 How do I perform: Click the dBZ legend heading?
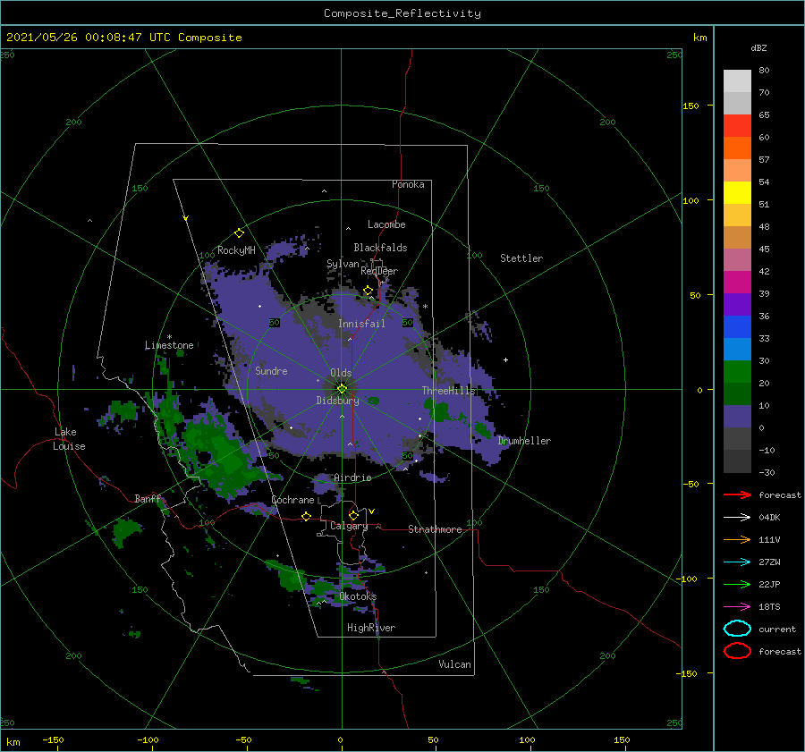[758, 47]
